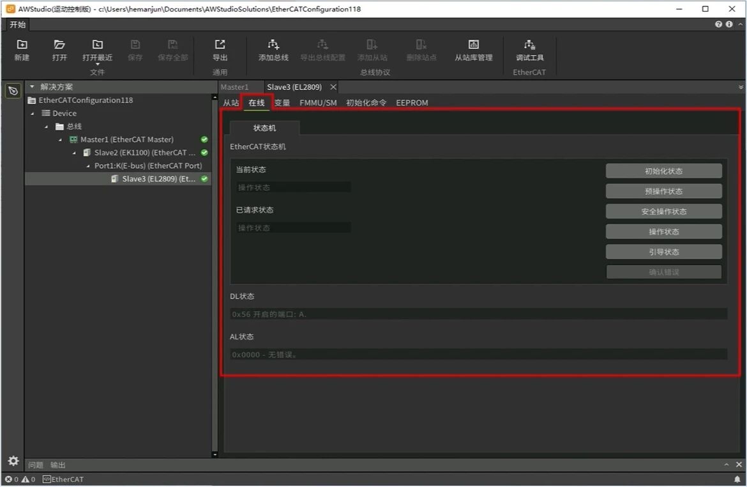
Task: Collapse the 解决方案 panel header arrow
Action: pyautogui.click(x=33, y=87)
